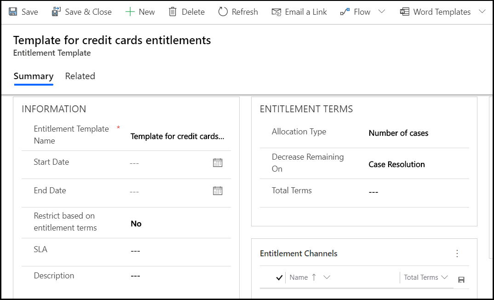Click the save icon in Entitlement Channels grid

tap(461, 279)
